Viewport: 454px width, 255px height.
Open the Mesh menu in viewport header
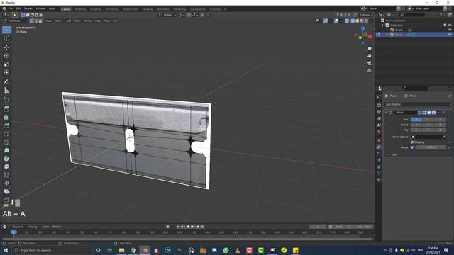pos(77,21)
